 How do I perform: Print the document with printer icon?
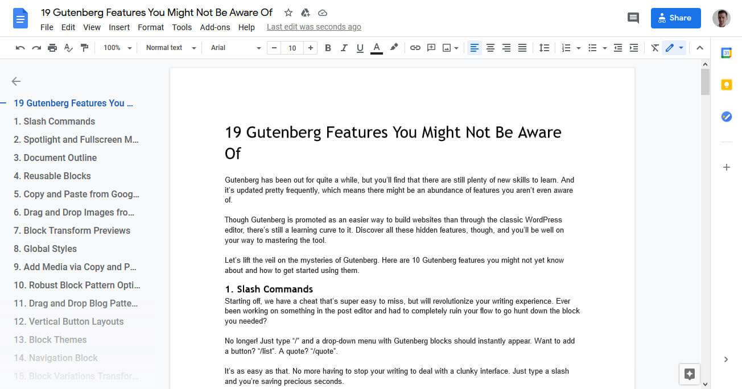(x=52, y=48)
